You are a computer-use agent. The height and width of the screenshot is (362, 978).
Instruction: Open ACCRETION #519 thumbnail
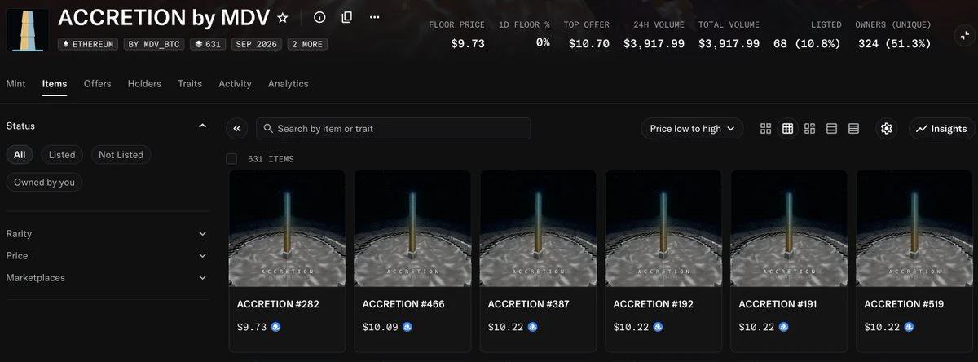[x=914, y=228]
